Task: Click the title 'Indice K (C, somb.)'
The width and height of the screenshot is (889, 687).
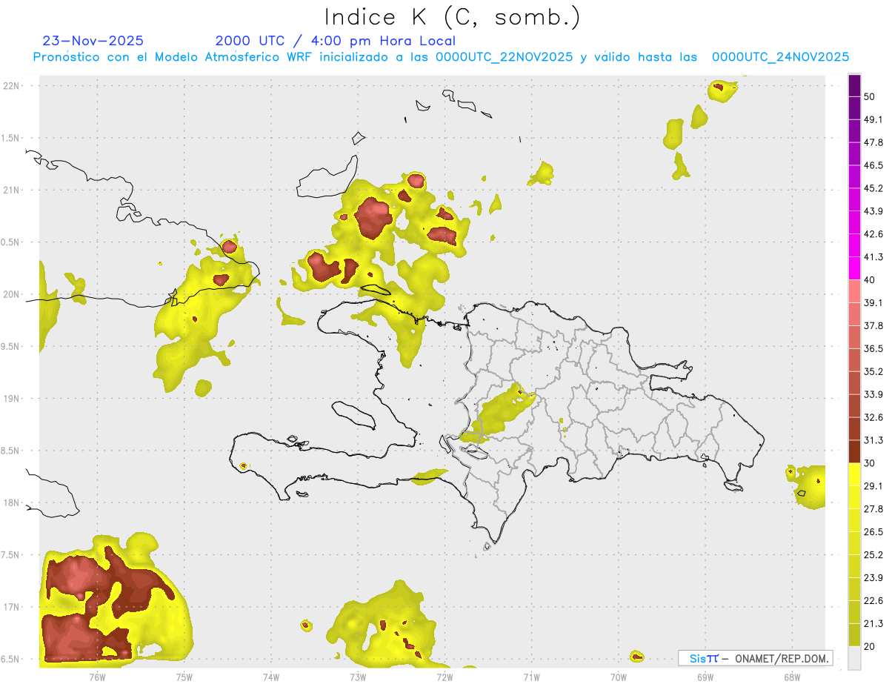Action: (x=451, y=18)
